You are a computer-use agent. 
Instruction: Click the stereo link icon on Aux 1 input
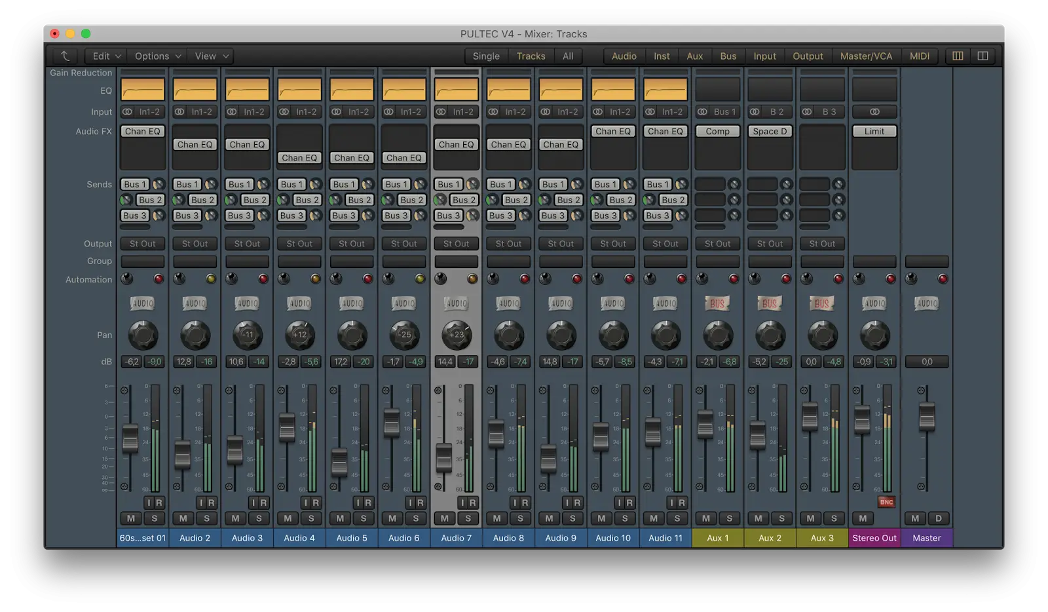pos(702,111)
